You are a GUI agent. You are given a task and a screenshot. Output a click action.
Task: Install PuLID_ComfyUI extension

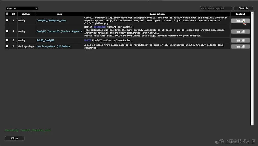(240, 40)
